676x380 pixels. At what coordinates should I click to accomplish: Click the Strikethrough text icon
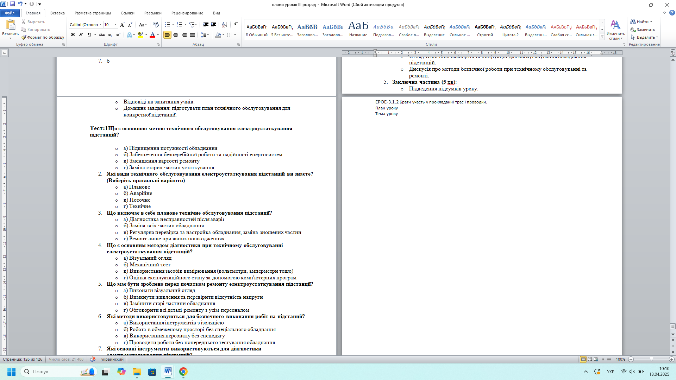(x=102, y=35)
